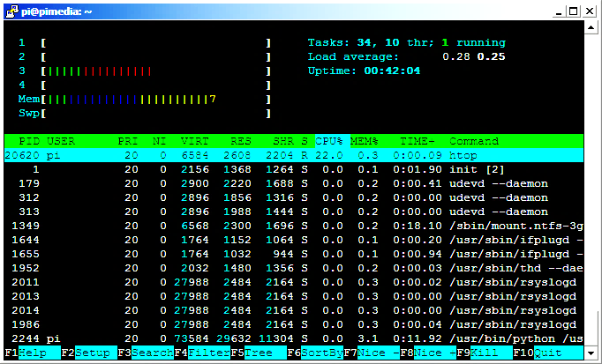
Task: Click the F8 Nice option
Action: click(428, 353)
